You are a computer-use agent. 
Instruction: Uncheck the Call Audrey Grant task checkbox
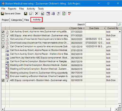coord(3,32)
